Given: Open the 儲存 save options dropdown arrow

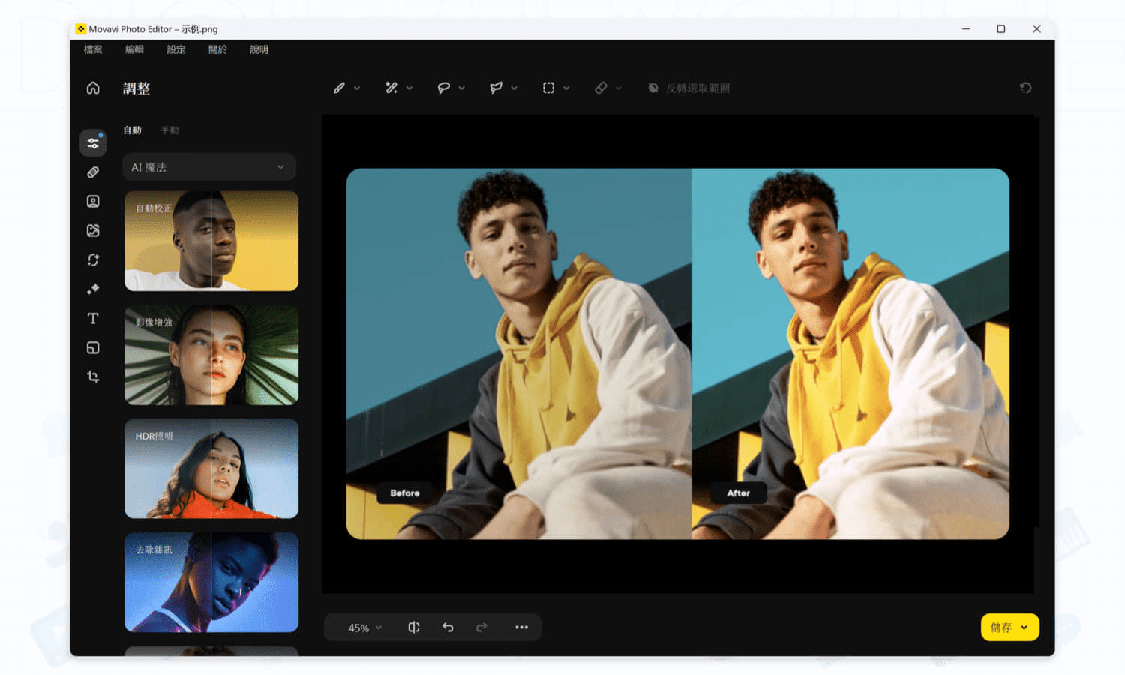Looking at the screenshot, I should [1023, 627].
